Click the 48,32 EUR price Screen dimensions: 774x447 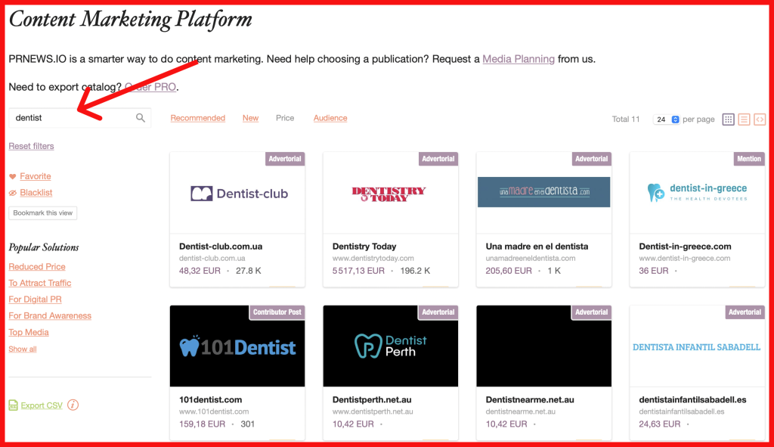click(200, 271)
